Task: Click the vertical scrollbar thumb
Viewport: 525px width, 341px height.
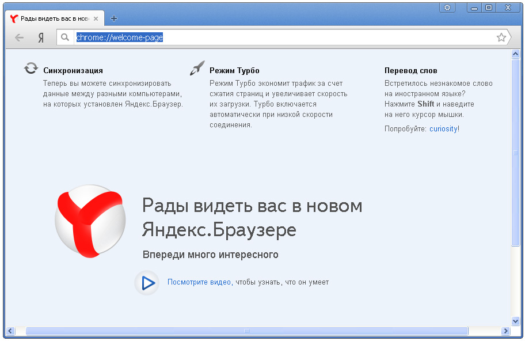Action: click(x=516, y=153)
